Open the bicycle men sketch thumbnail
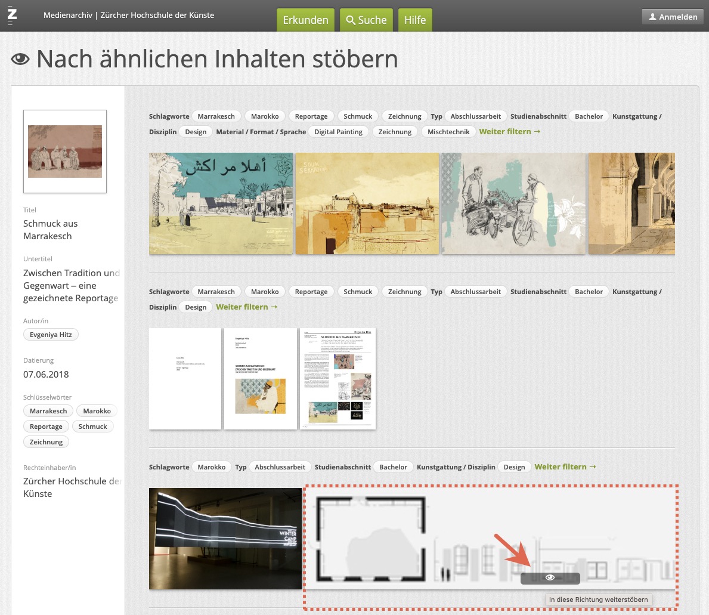Image resolution: width=709 pixels, height=615 pixels. tap(513, 203)
